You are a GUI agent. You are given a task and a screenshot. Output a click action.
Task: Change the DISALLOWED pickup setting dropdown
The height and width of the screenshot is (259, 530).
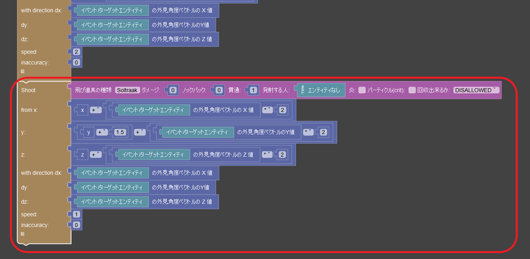pos(476,90)
